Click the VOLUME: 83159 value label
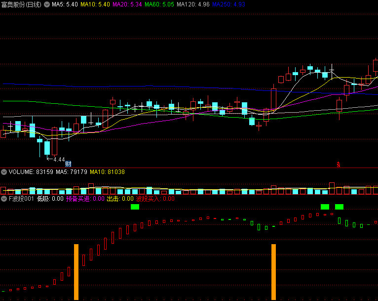Viewport: 378px width, 301px height. pyautogui.click(x=31, y=172)
